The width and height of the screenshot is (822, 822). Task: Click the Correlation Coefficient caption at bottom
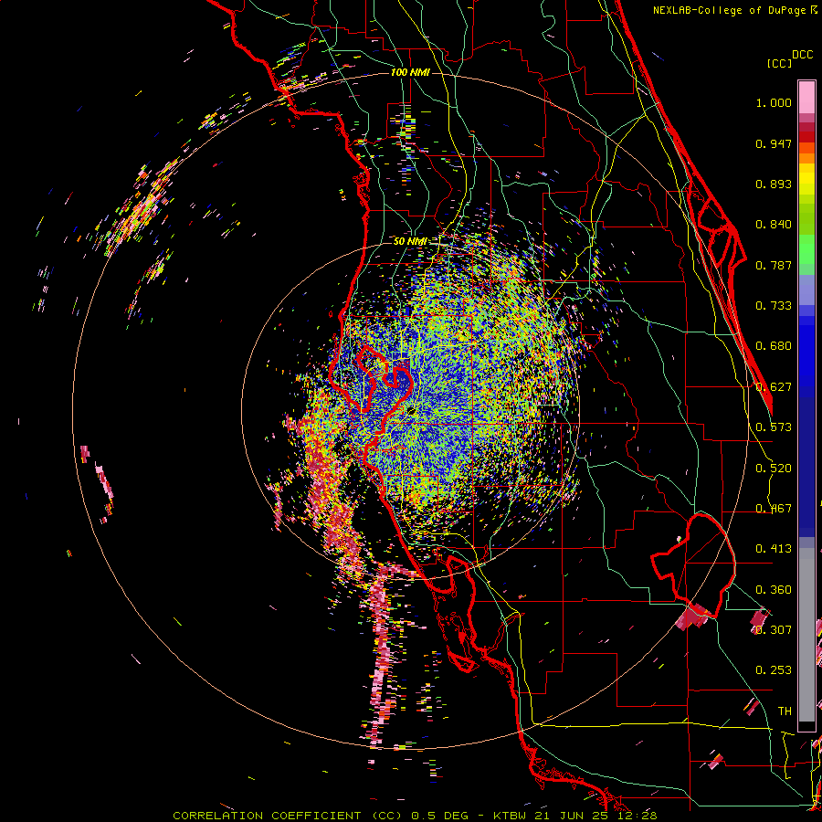416,816
